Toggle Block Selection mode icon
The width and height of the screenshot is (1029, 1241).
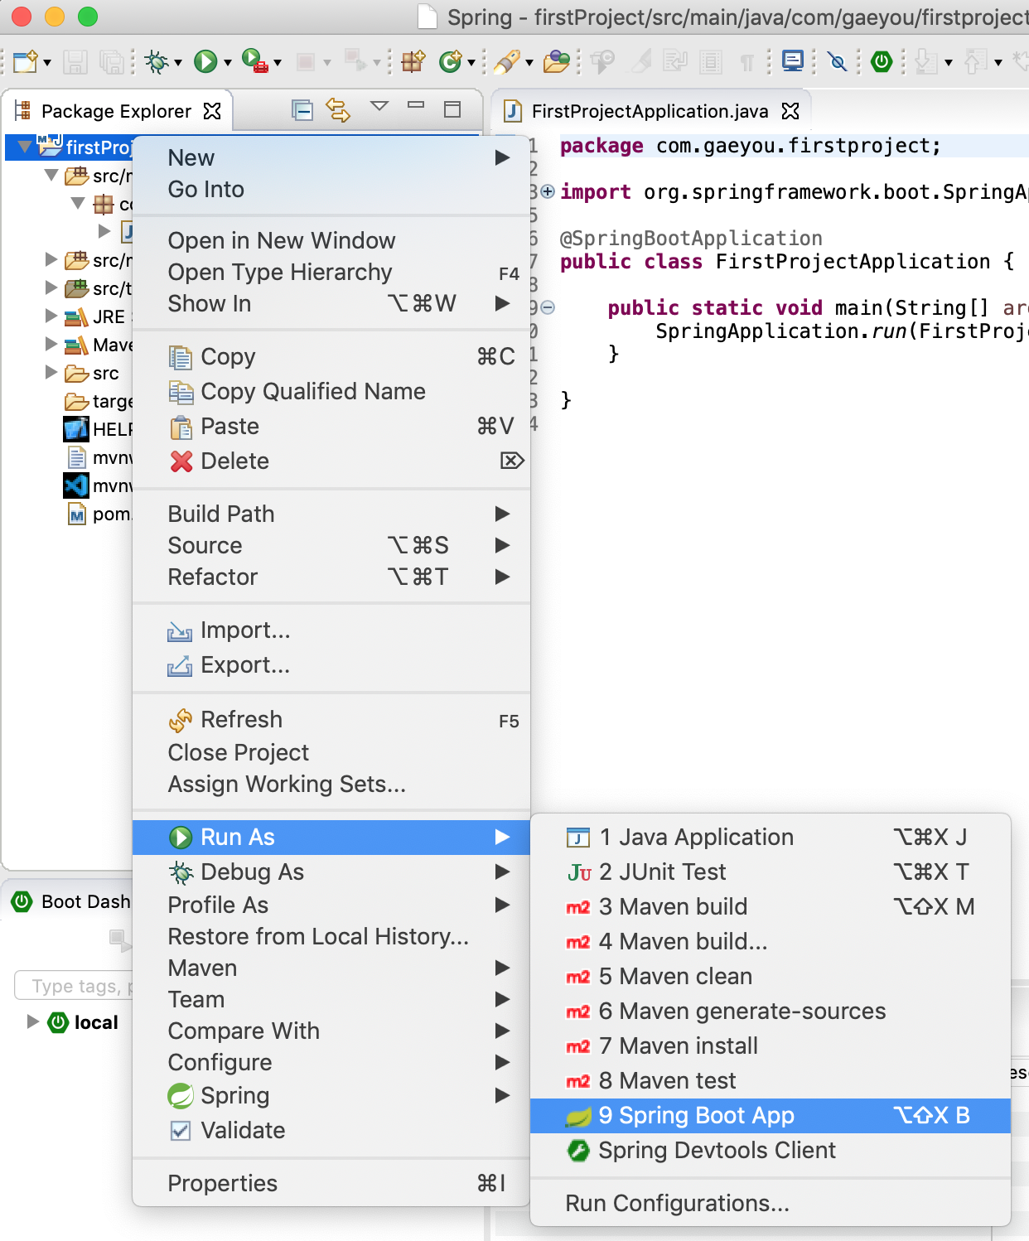point(710,62)
